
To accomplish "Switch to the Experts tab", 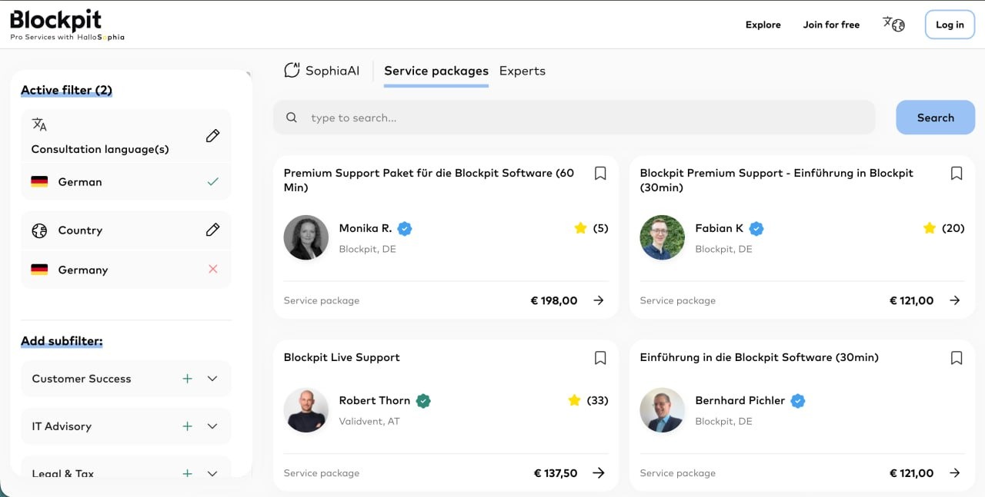I will click(x=522, y=70).
